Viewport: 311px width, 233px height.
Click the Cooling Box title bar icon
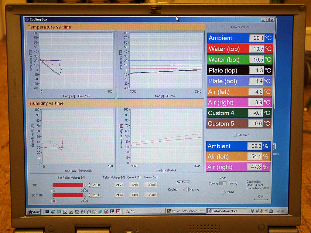coord(27,19)
